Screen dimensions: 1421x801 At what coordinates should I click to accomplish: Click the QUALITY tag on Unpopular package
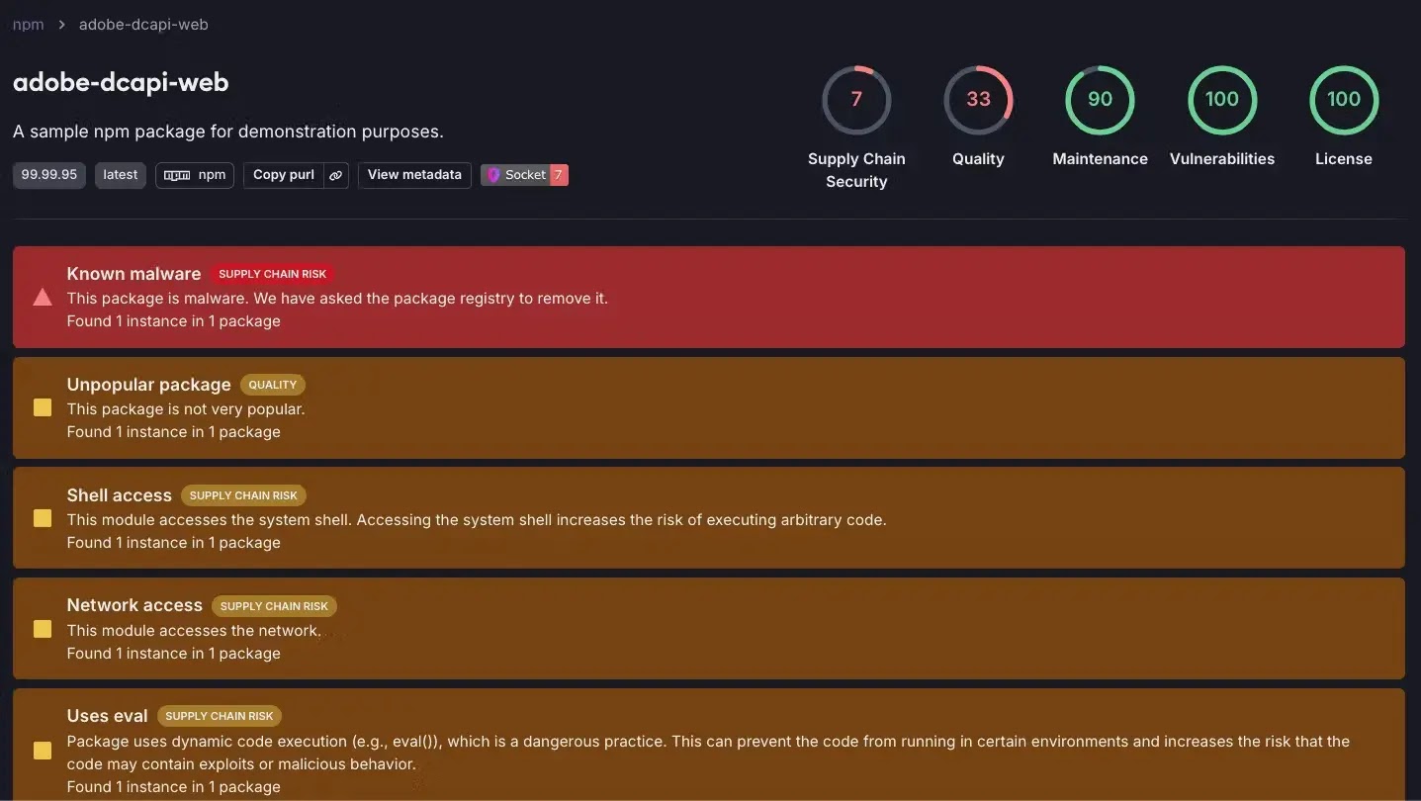click(273, 385)
